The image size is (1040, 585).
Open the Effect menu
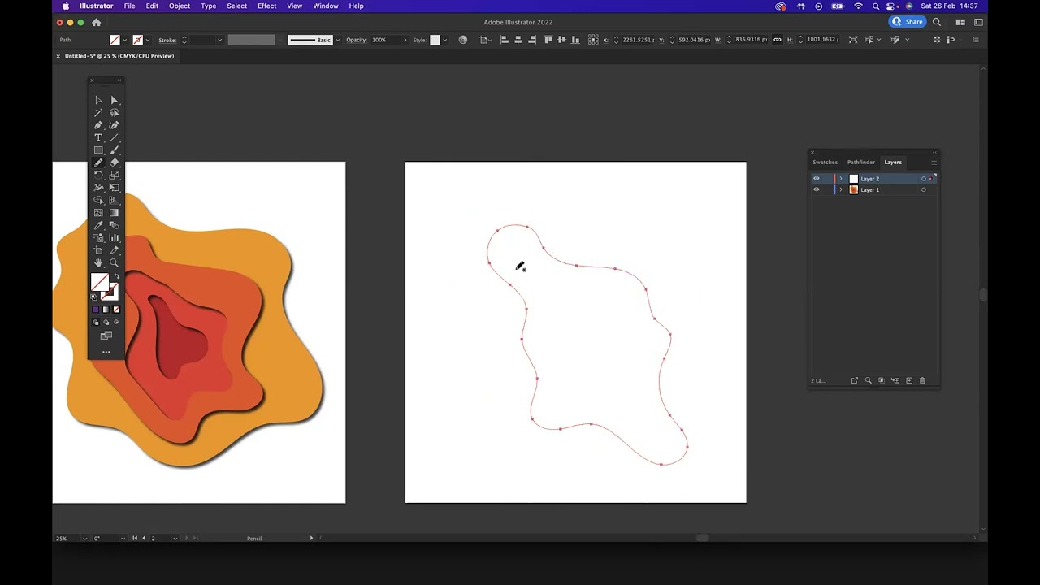click(267, 6)
